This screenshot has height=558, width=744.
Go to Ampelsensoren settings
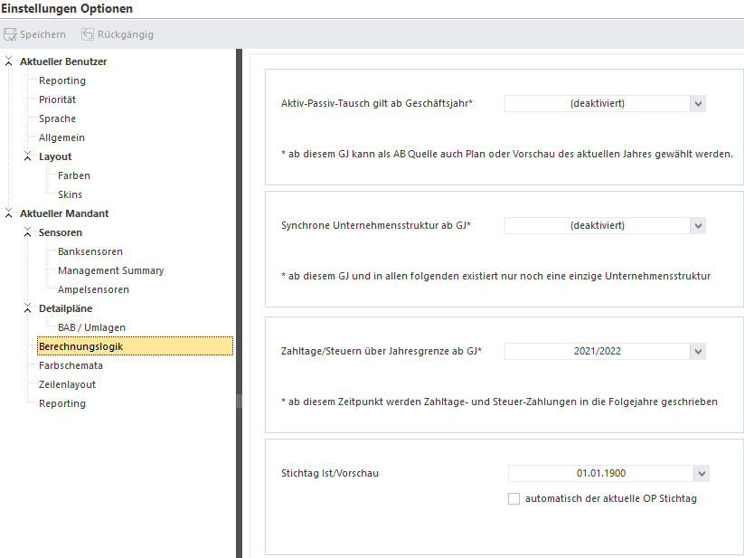pyautogui.click(x=93, y=289)
